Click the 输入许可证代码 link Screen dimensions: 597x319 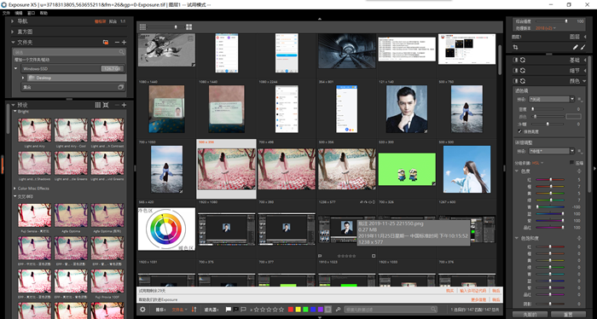pos(473,291)
